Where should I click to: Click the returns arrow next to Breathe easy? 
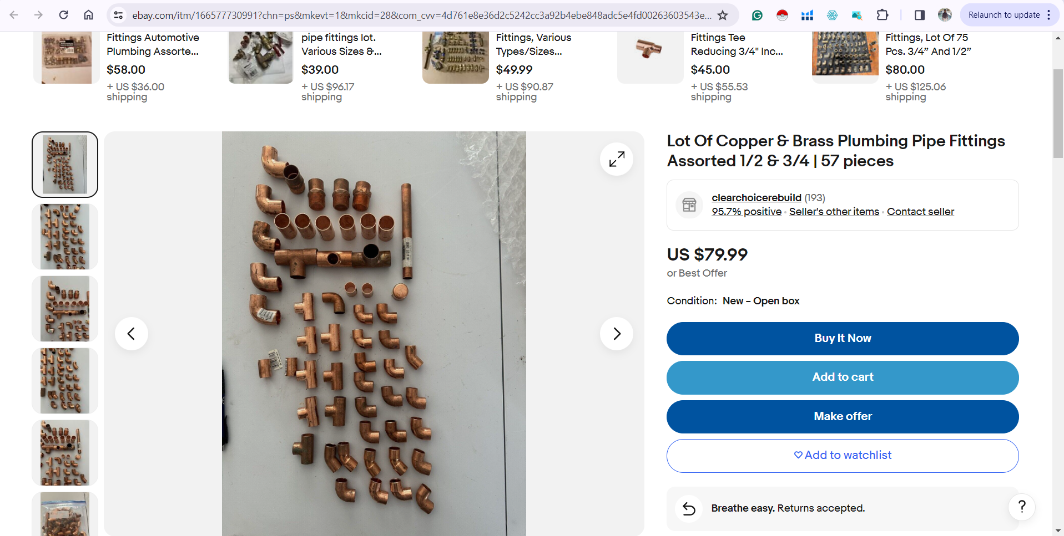click(688, 508)
